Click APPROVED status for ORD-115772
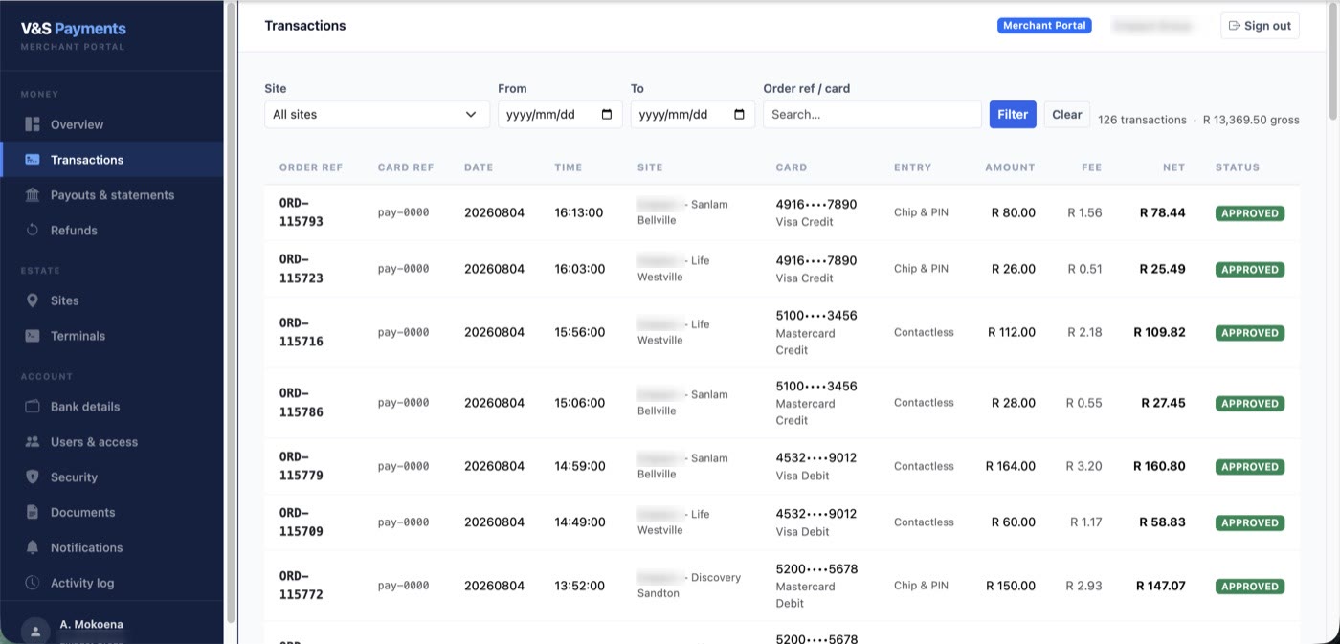Viewport: 1340px width, 644px height. (1250, 587)
